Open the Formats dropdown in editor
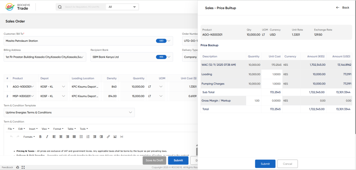Image resolution: width=356 pixels, height=170 pixels. click(29, 137)
